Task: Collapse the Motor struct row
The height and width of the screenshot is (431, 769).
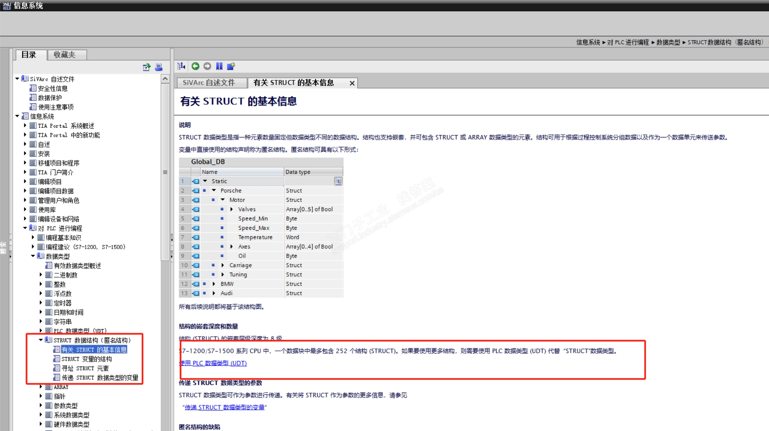Action: [x=223, y=200]
